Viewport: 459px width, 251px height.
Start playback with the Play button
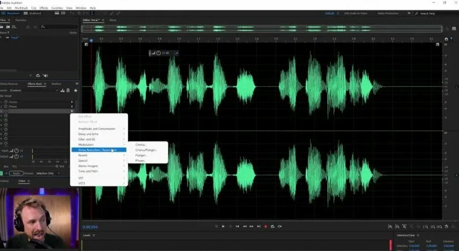coord(223,226)
